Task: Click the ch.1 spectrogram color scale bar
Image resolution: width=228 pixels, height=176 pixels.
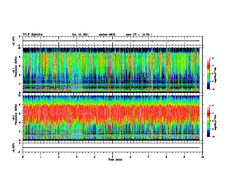Action: tap(208, 74)
